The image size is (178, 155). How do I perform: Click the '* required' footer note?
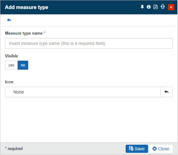tap(14, 149)
